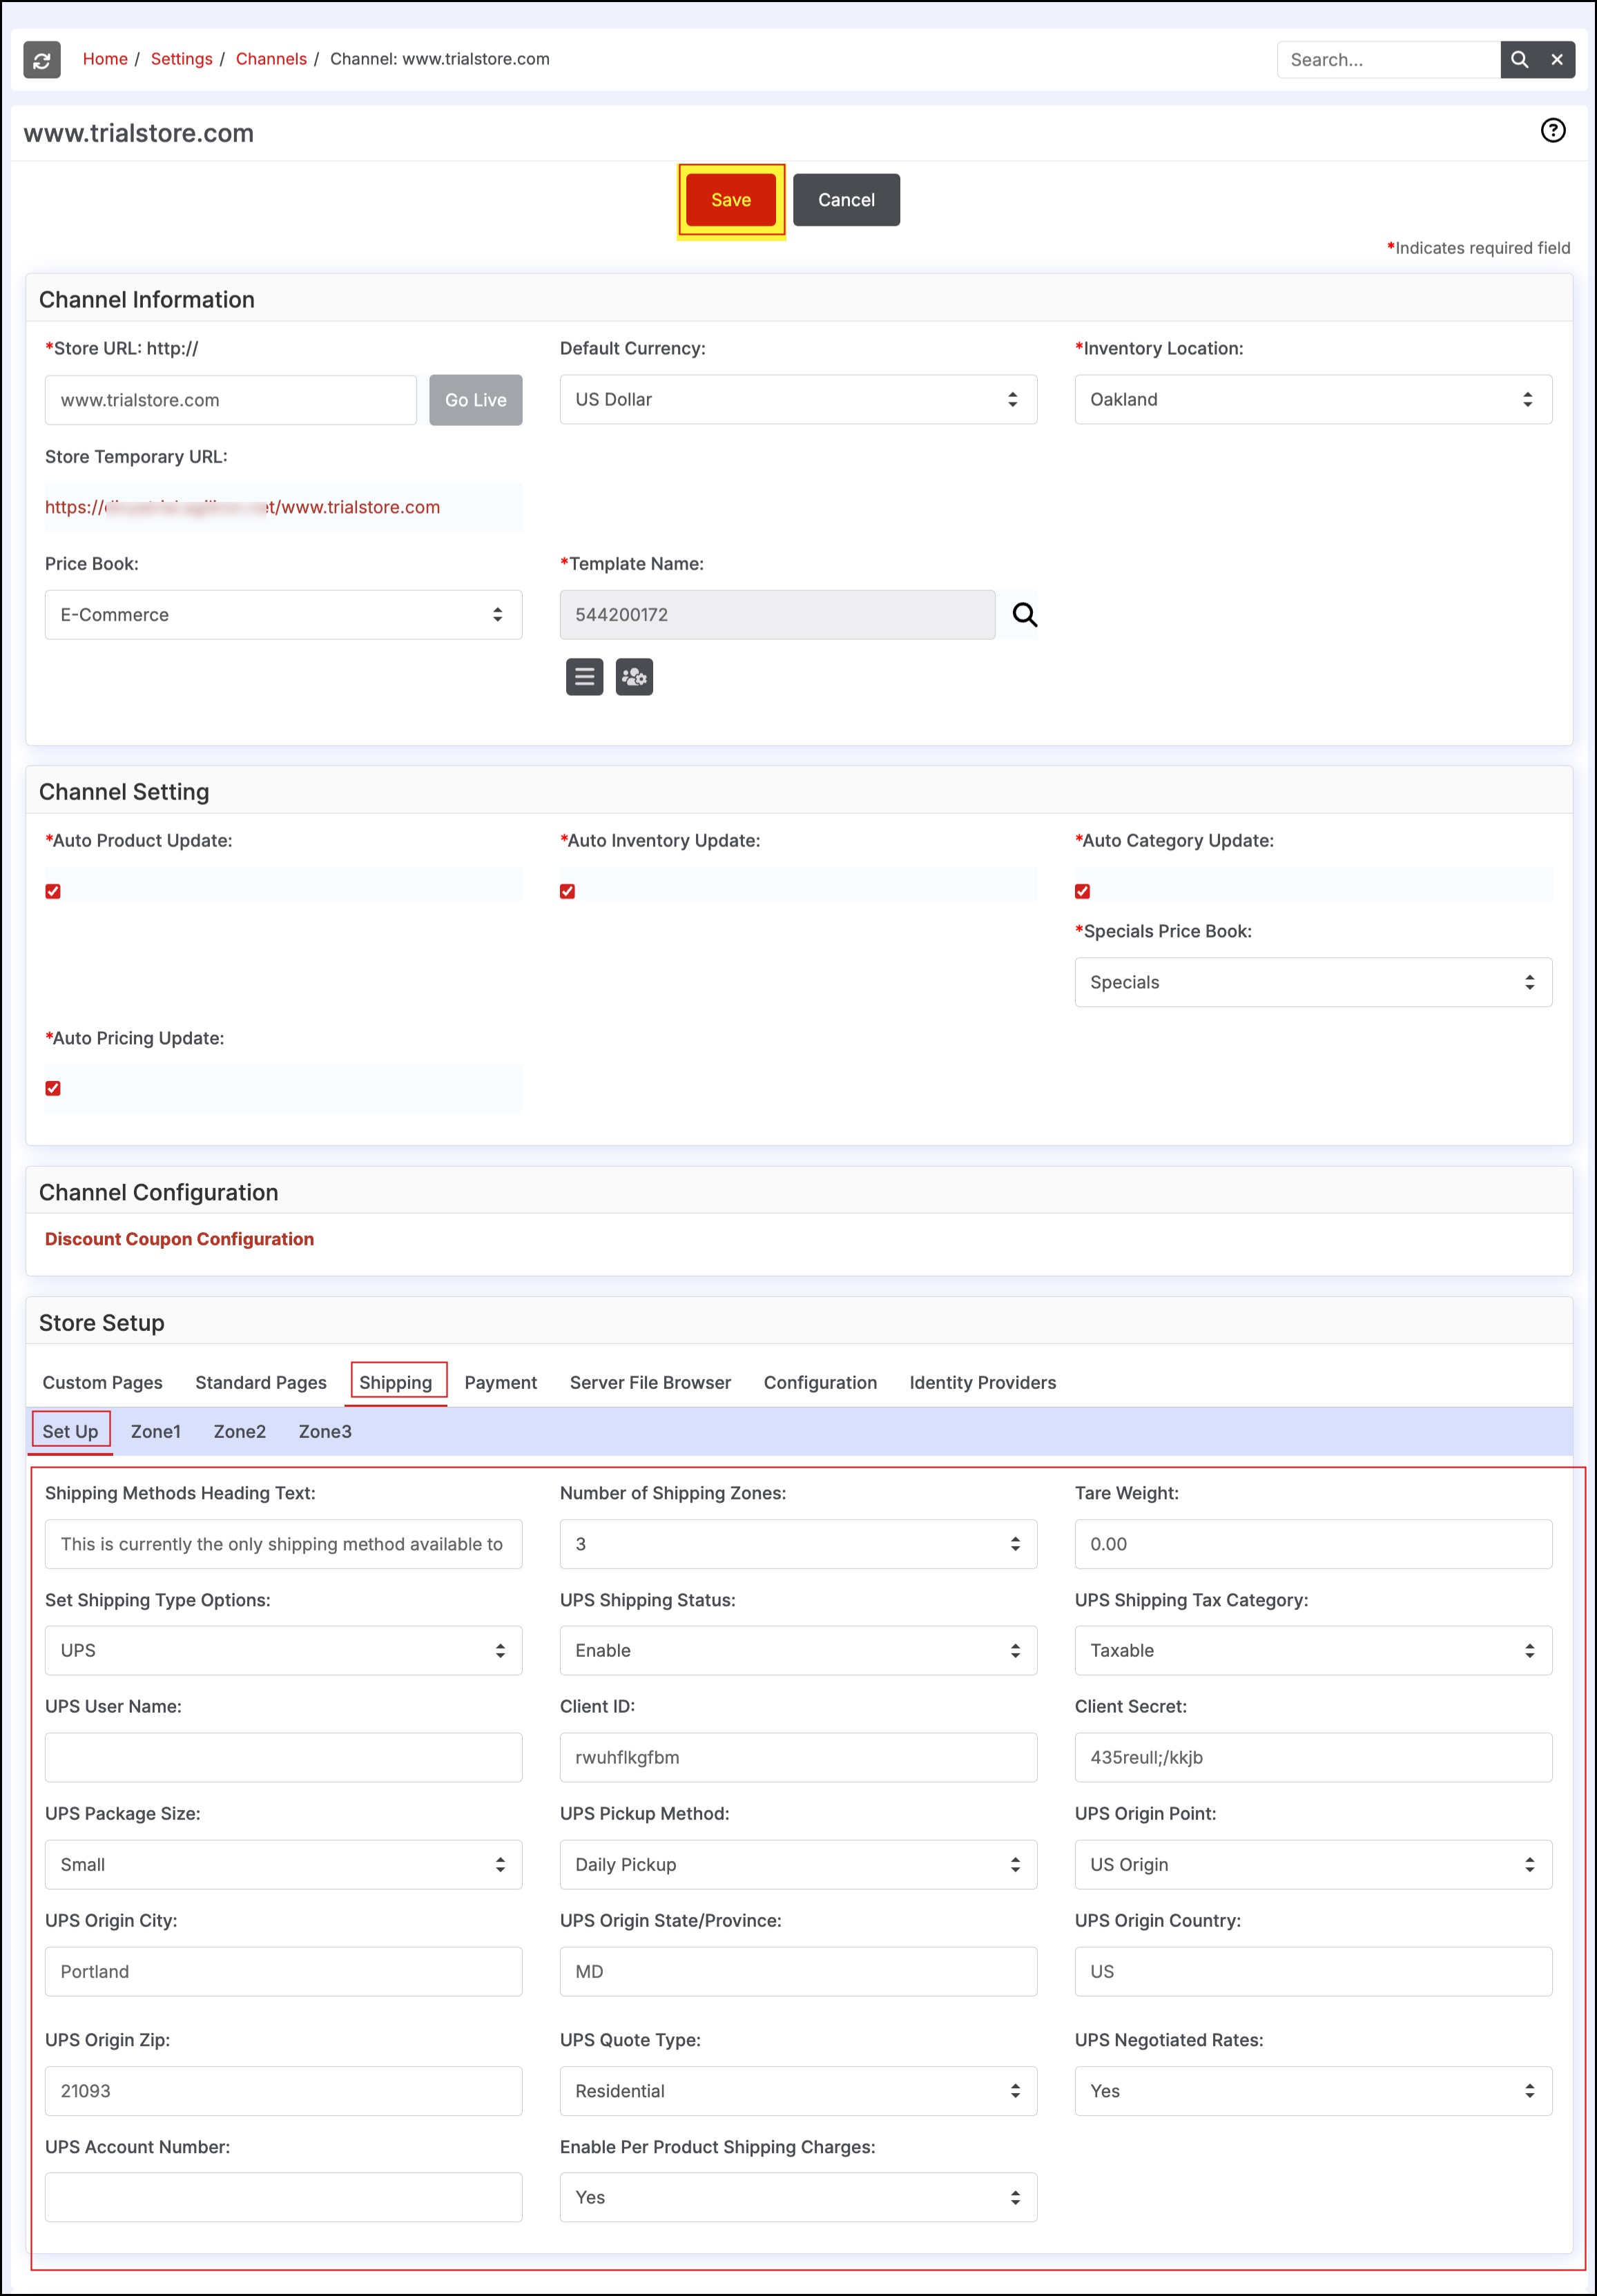
Task: Click the UPS Origin Zip field
Action: tap(283, 2091)
